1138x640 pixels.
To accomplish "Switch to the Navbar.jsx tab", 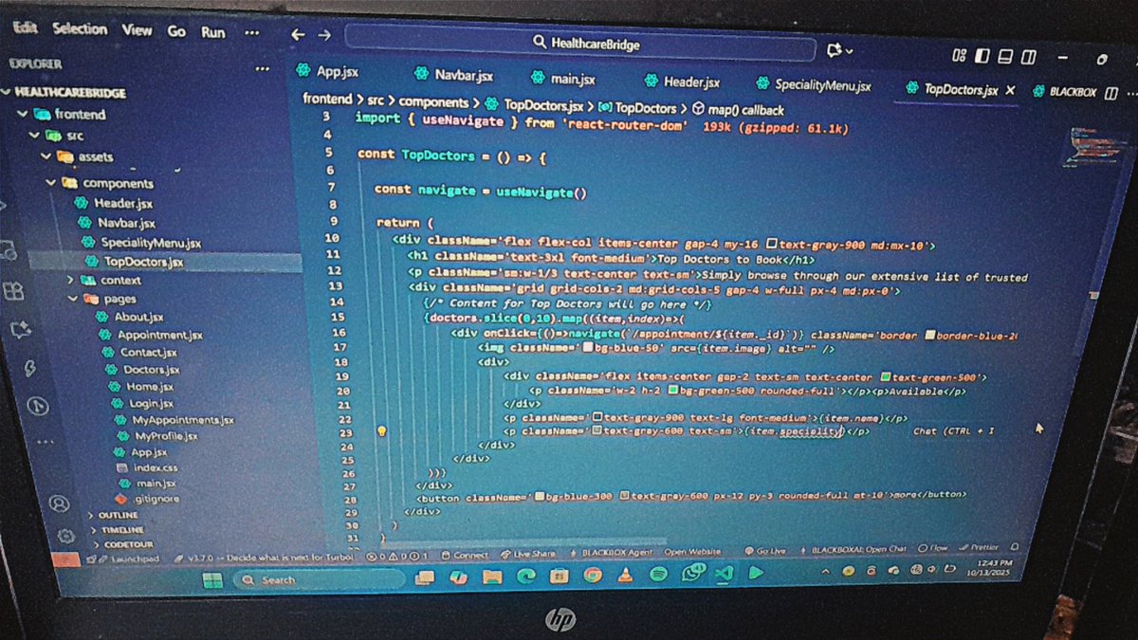I will click(x=453, y=75).
